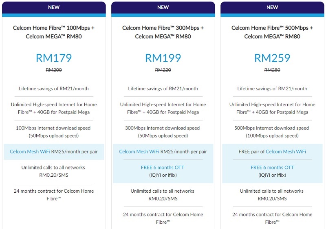Open the Celcom Mesh WiFi link in the 100Mbps plan
326x229 pixels.
(x=30, y=151)
